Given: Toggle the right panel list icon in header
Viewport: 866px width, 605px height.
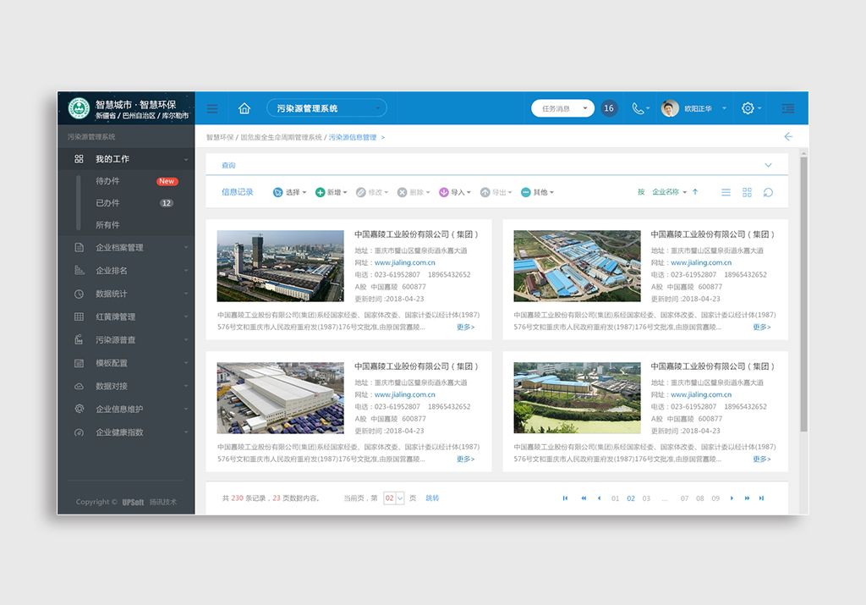Looking at the screenshot, I should pyautogui.click(x=788, y=109).
